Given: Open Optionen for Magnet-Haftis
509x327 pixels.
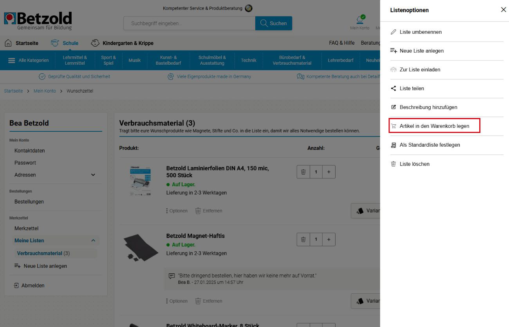Looking at the screenshot, I should (177, 301).
